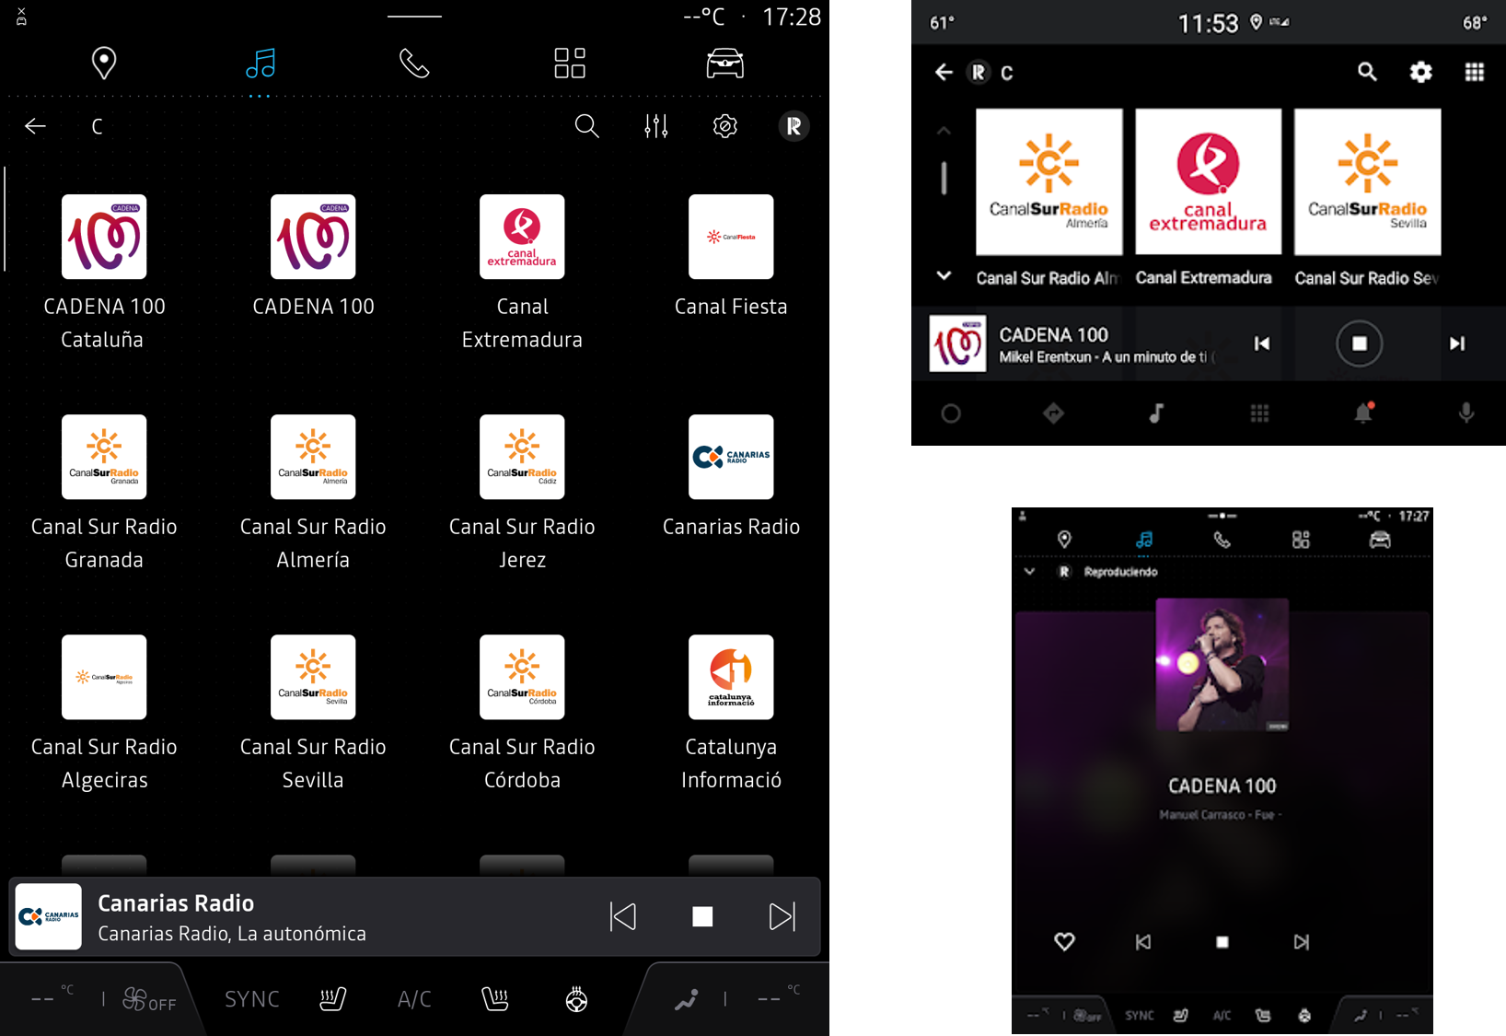Select Canal Sur Radio Almería on top-right screen
Screen dimensions: 1506x1036
(1048, 197)
